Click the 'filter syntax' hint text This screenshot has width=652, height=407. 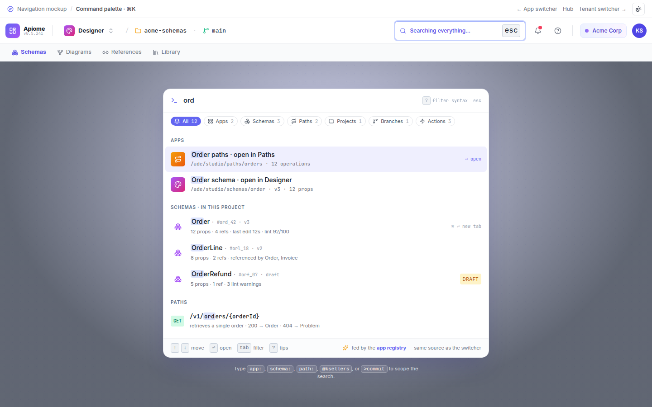450,101
